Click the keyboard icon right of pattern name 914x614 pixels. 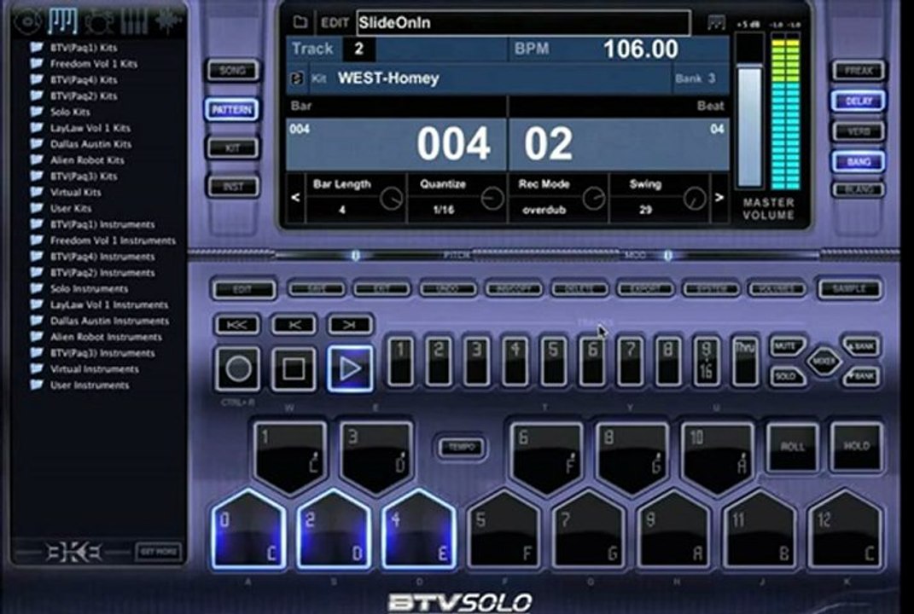click(x=716, y=23)
